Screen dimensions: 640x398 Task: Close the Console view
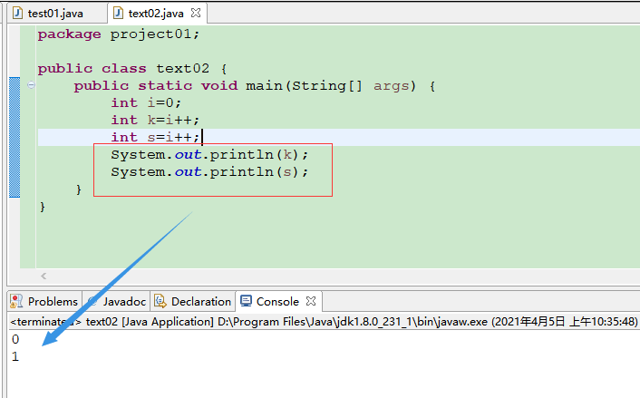tap(311, 301)
